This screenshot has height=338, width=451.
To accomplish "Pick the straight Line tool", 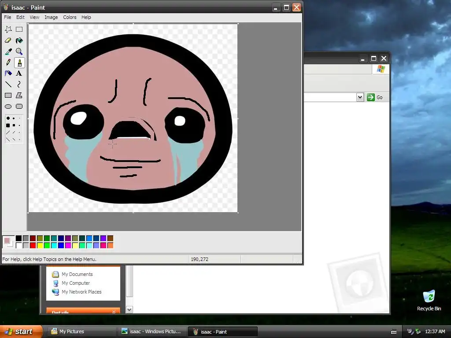I will [8, 84].
